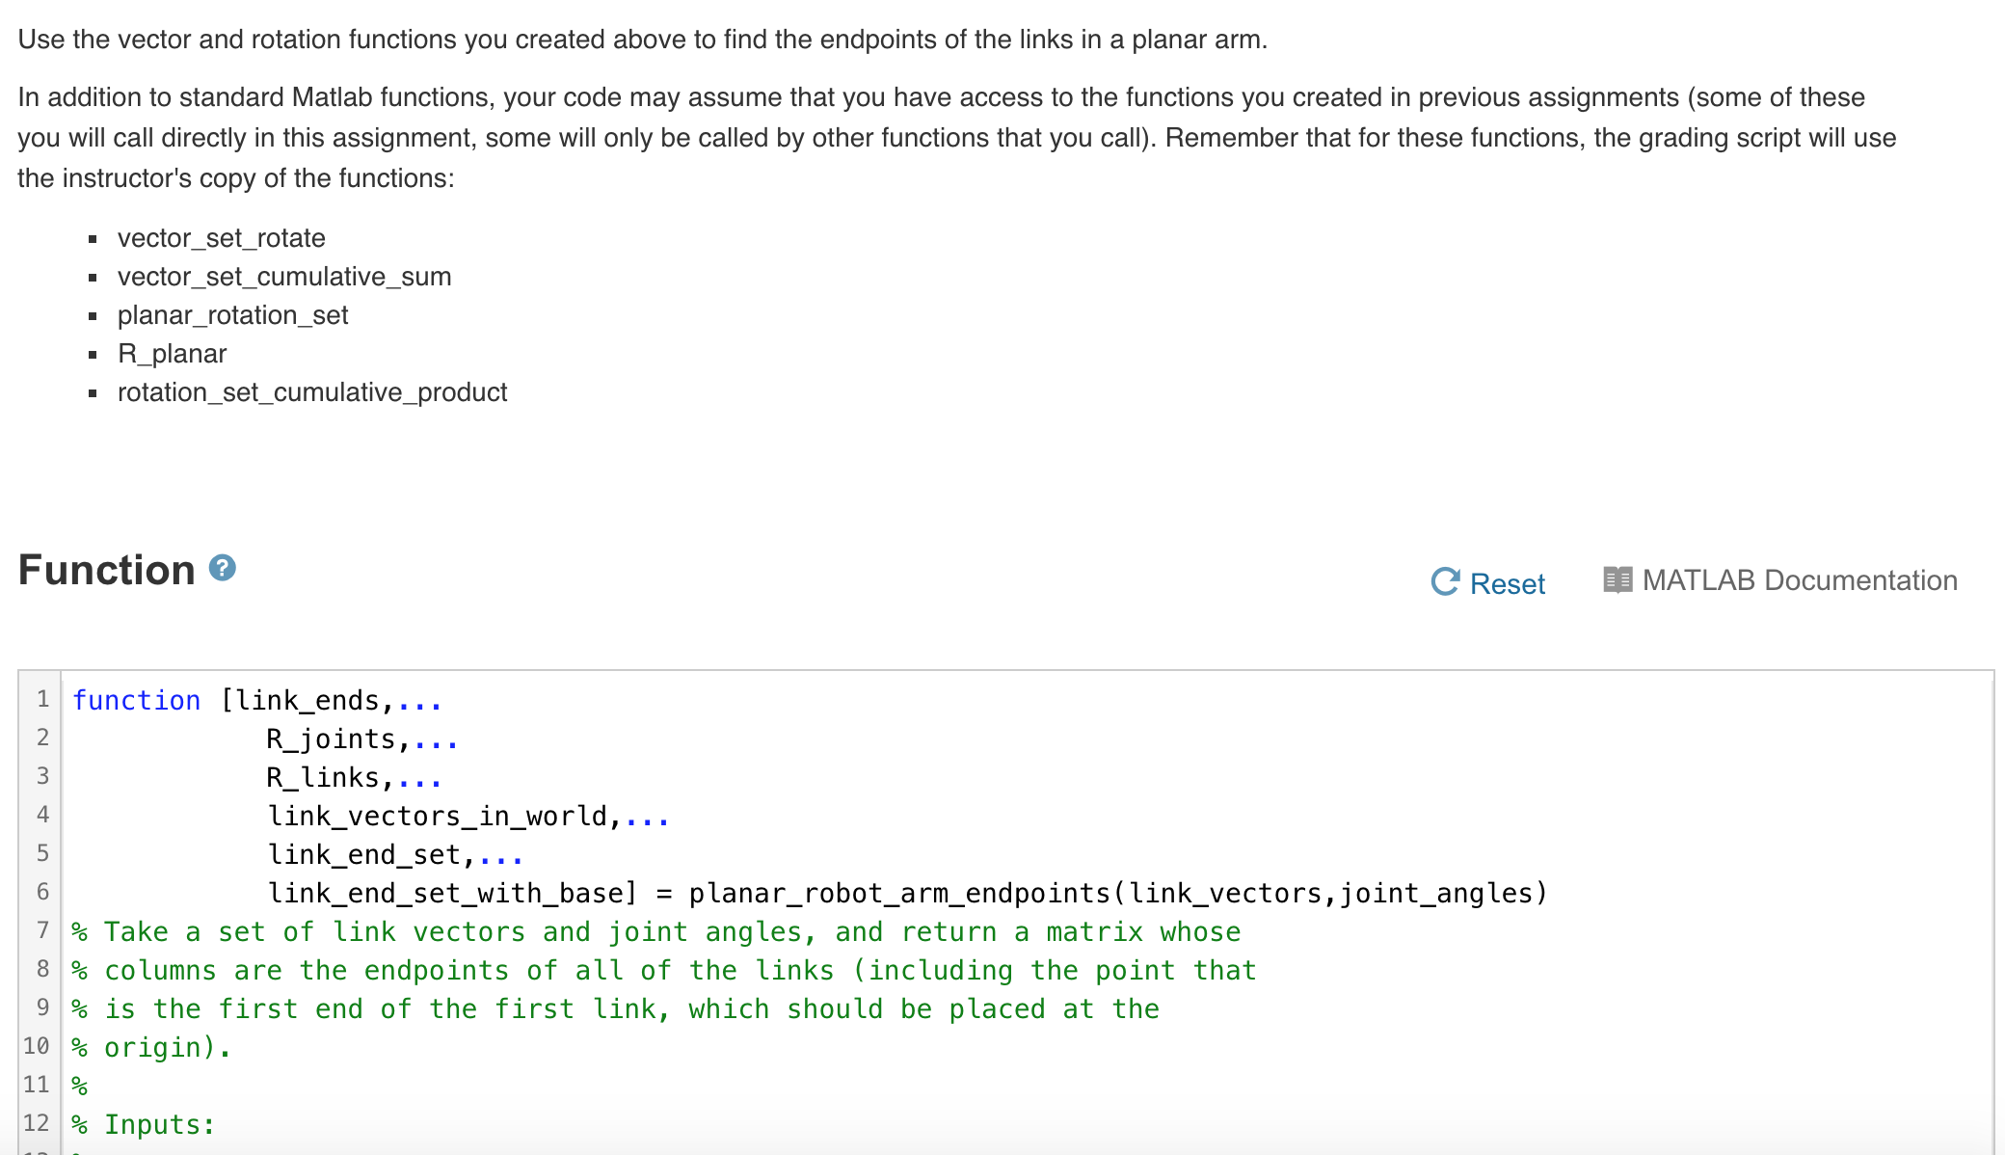
Task: Click line number 1 in the code editor
Action: [x=42, y=700]
